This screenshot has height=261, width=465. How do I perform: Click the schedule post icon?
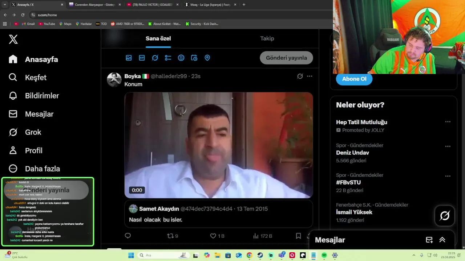pos(194,58)
